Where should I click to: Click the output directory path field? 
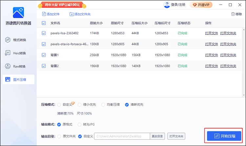[x=122, y=136]
